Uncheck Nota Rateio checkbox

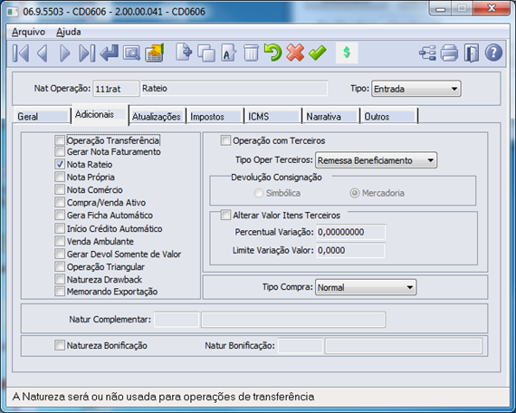(60, 164)
